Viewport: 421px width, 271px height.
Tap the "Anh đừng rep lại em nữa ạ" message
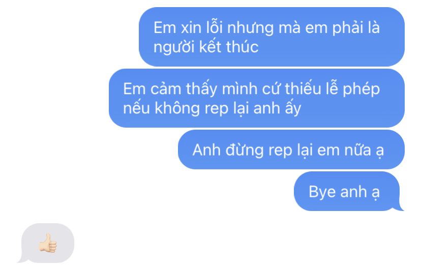291,149
